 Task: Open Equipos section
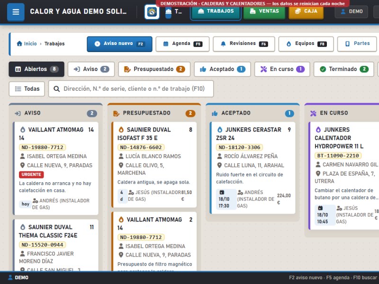[306, 44]
